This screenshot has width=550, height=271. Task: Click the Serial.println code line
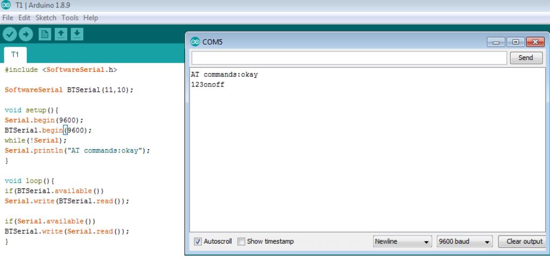coord(77,150)
